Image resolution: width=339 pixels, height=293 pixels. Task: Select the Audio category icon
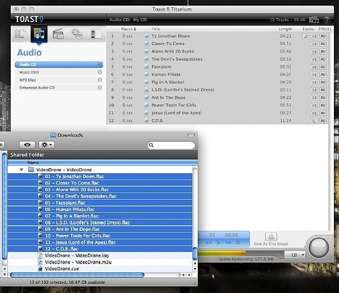[39, 34]
